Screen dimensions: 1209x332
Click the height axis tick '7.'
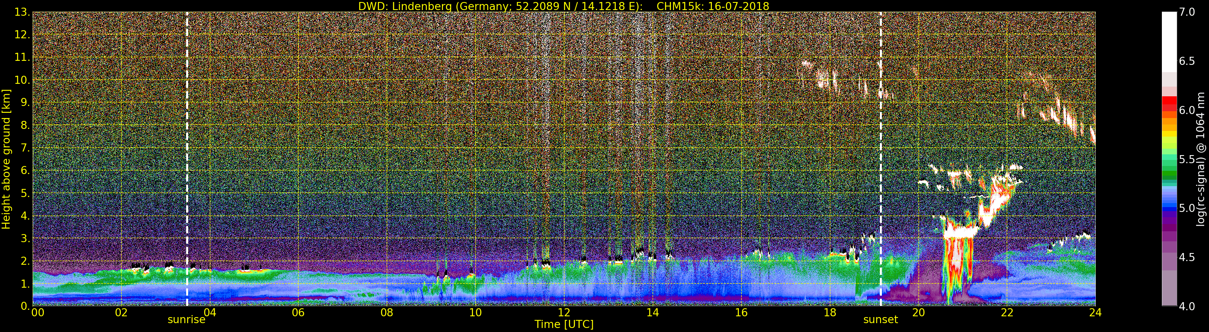tap(25, 148)
